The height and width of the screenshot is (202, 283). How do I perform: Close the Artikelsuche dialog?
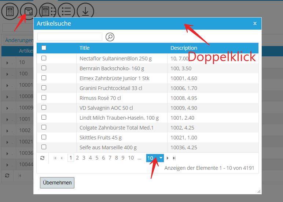pyautogui.click(x=255, y=23)
